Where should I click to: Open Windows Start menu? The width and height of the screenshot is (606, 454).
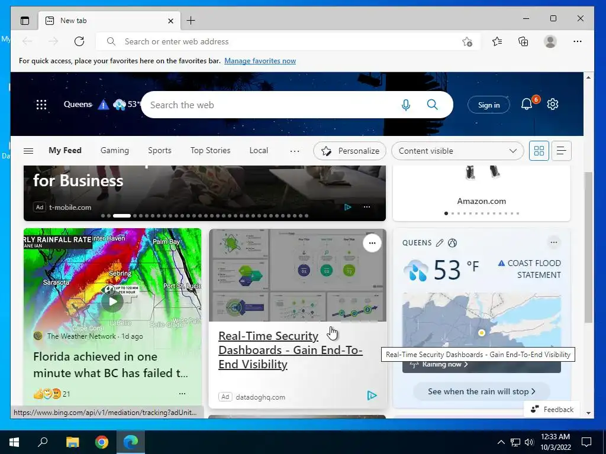14,442
